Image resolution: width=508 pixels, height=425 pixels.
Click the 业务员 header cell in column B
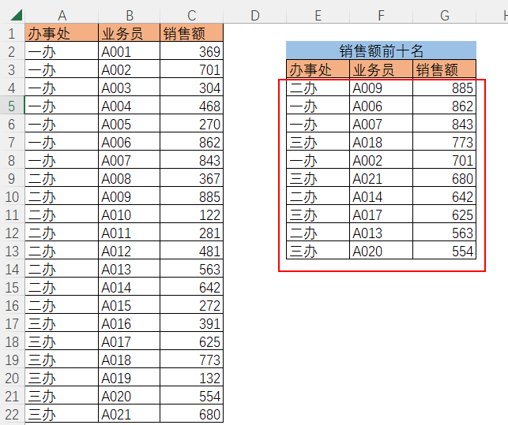point(129,33)
